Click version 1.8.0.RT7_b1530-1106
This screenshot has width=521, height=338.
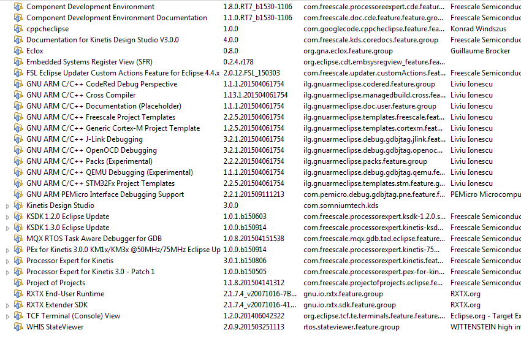[x=257, y=7]
